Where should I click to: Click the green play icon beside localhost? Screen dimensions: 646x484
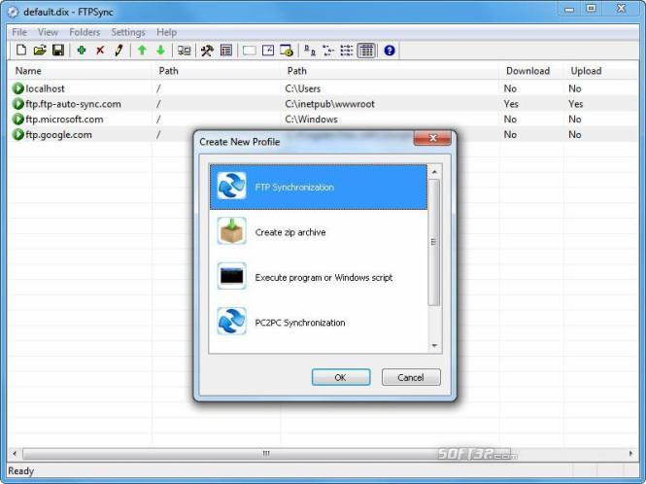coord(17,88)
